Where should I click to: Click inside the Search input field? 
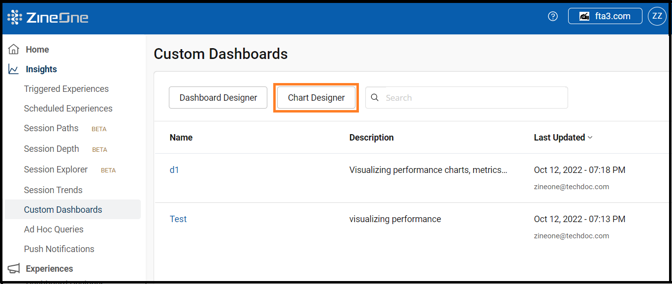(x=443, y=97)
